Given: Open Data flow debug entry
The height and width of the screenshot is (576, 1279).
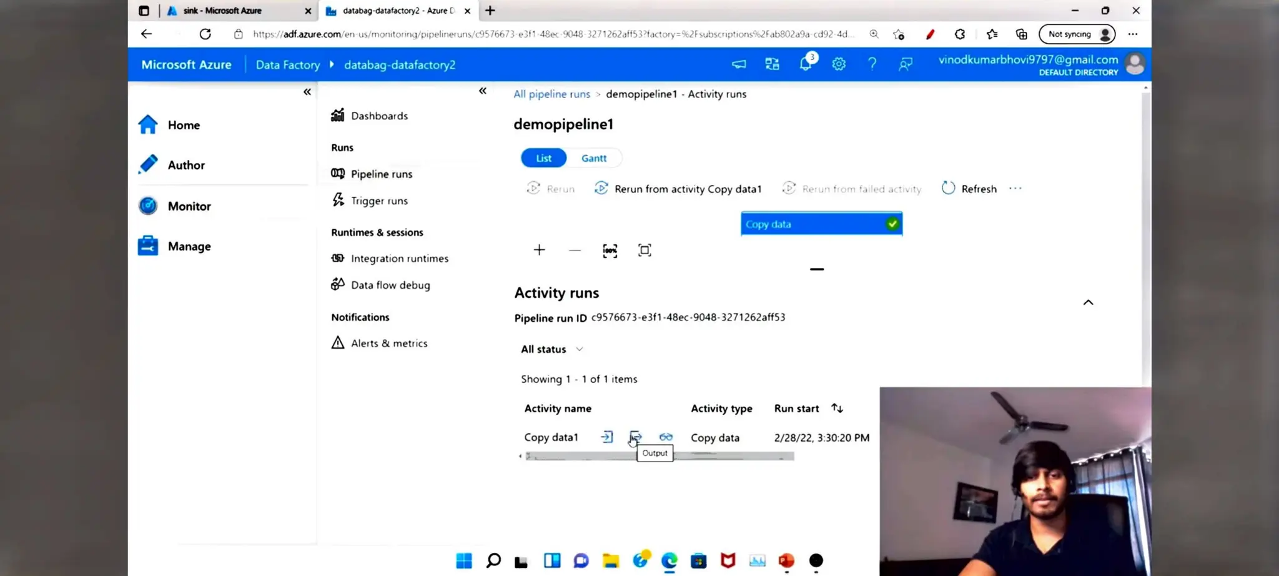Looking at the screenshot, I should pyautogui.click(x=380, y=285).
